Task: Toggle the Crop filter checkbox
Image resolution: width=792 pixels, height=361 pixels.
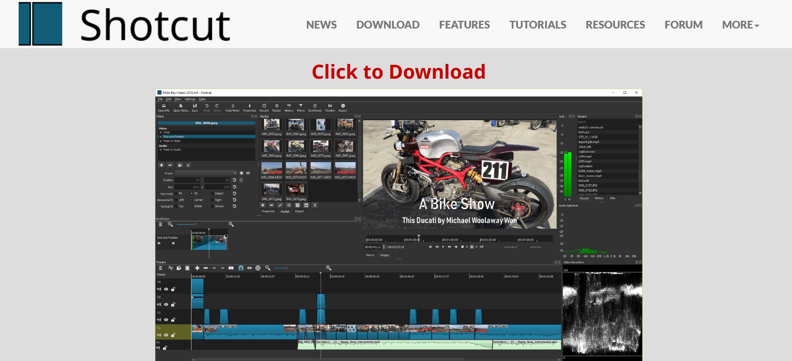Action: point(161,132)
